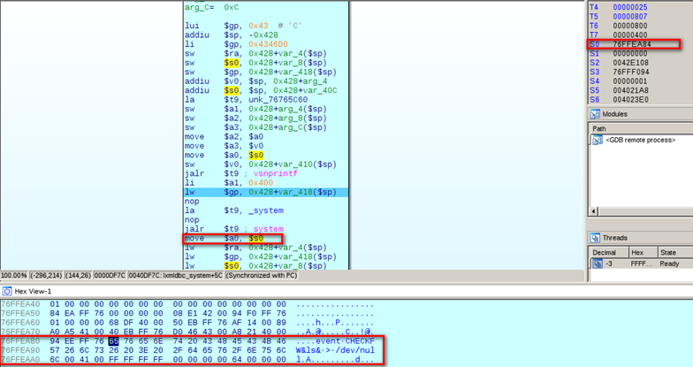
Task: Click the li $a1, 0x400 instruction
Action: [229, 183]
